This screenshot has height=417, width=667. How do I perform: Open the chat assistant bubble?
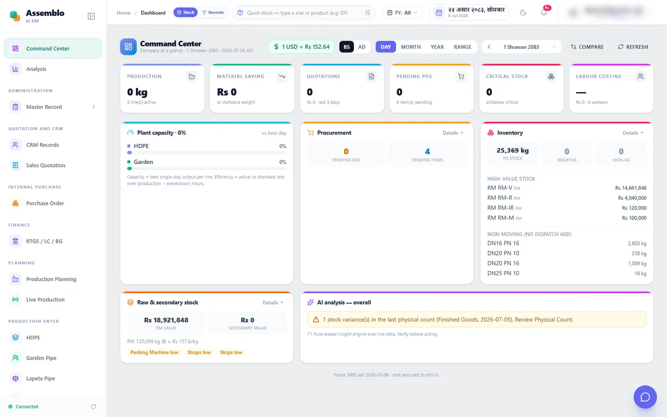[x=645, y=397]
